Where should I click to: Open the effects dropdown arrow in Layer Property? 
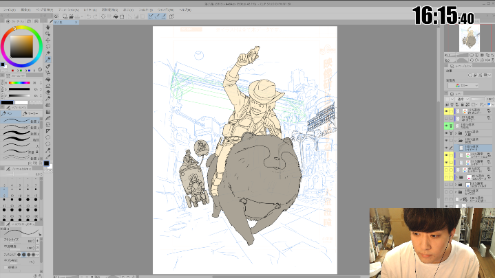point(489,75)
